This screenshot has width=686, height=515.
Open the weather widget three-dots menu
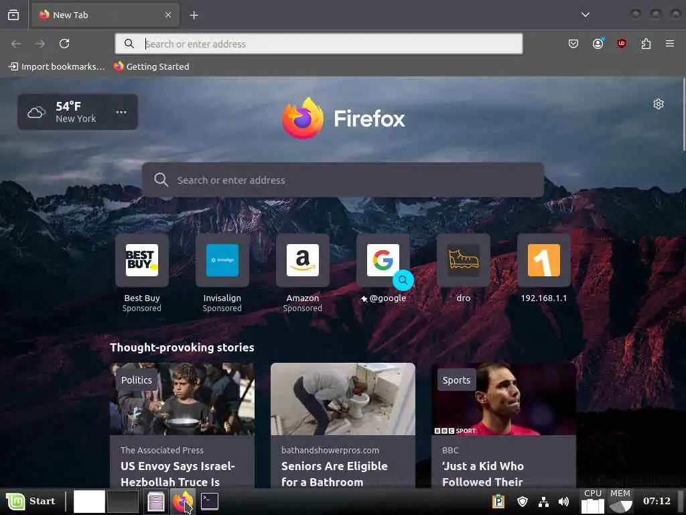click(x=121, y=112)
